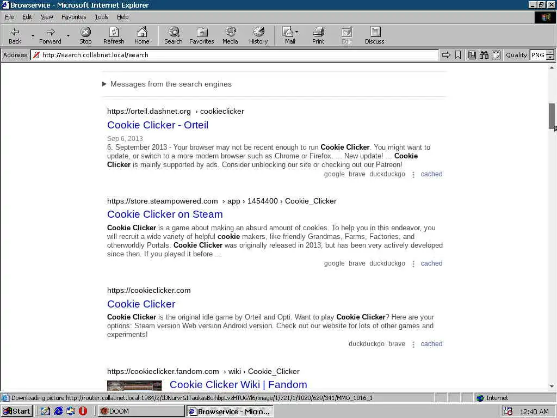Go to the Home page

(142, 35)
